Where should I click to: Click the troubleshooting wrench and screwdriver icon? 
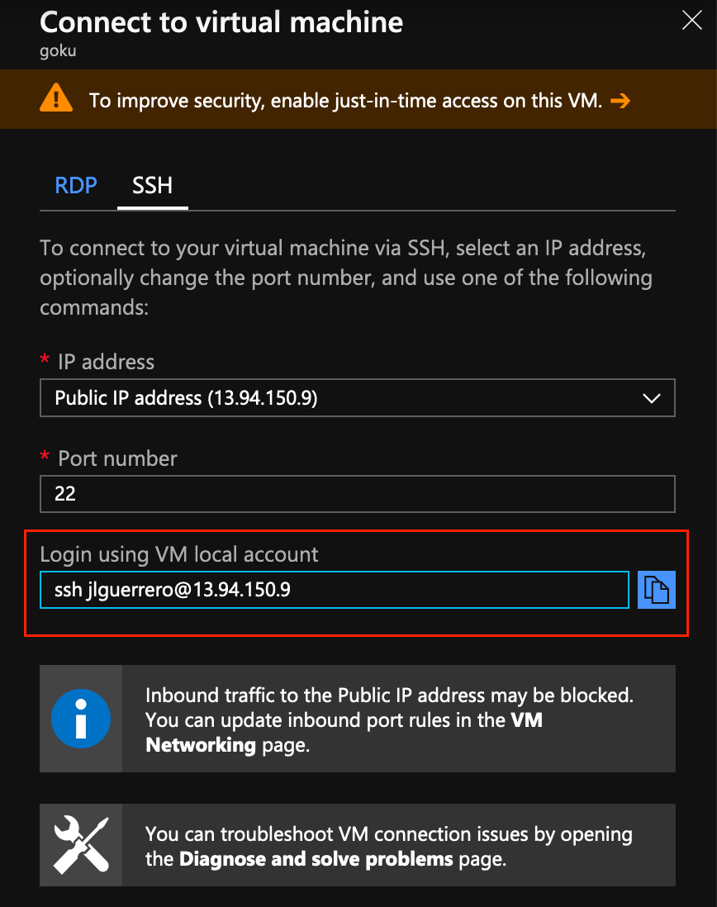click(79, 844)
